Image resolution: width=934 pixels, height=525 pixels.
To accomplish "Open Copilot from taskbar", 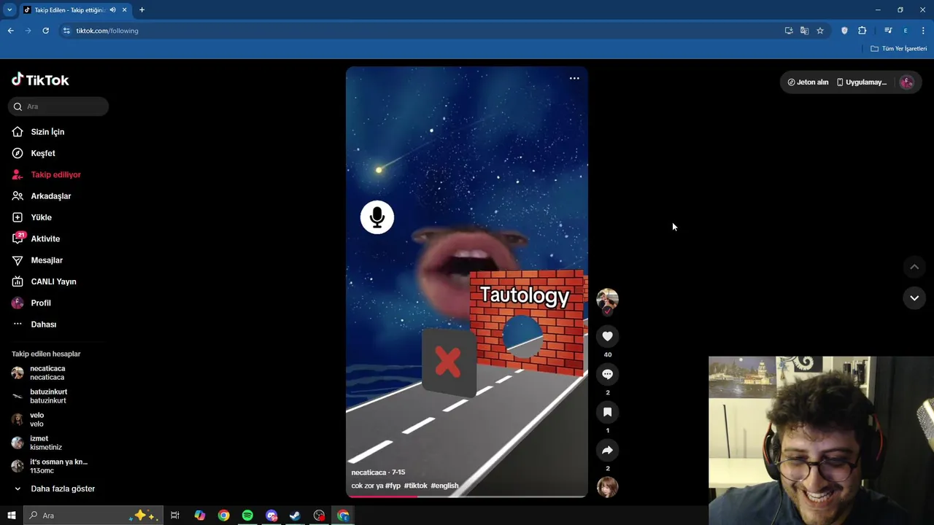I will point(200,516).
